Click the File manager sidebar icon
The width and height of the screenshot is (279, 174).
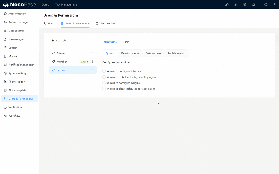[x=5, y=39]
